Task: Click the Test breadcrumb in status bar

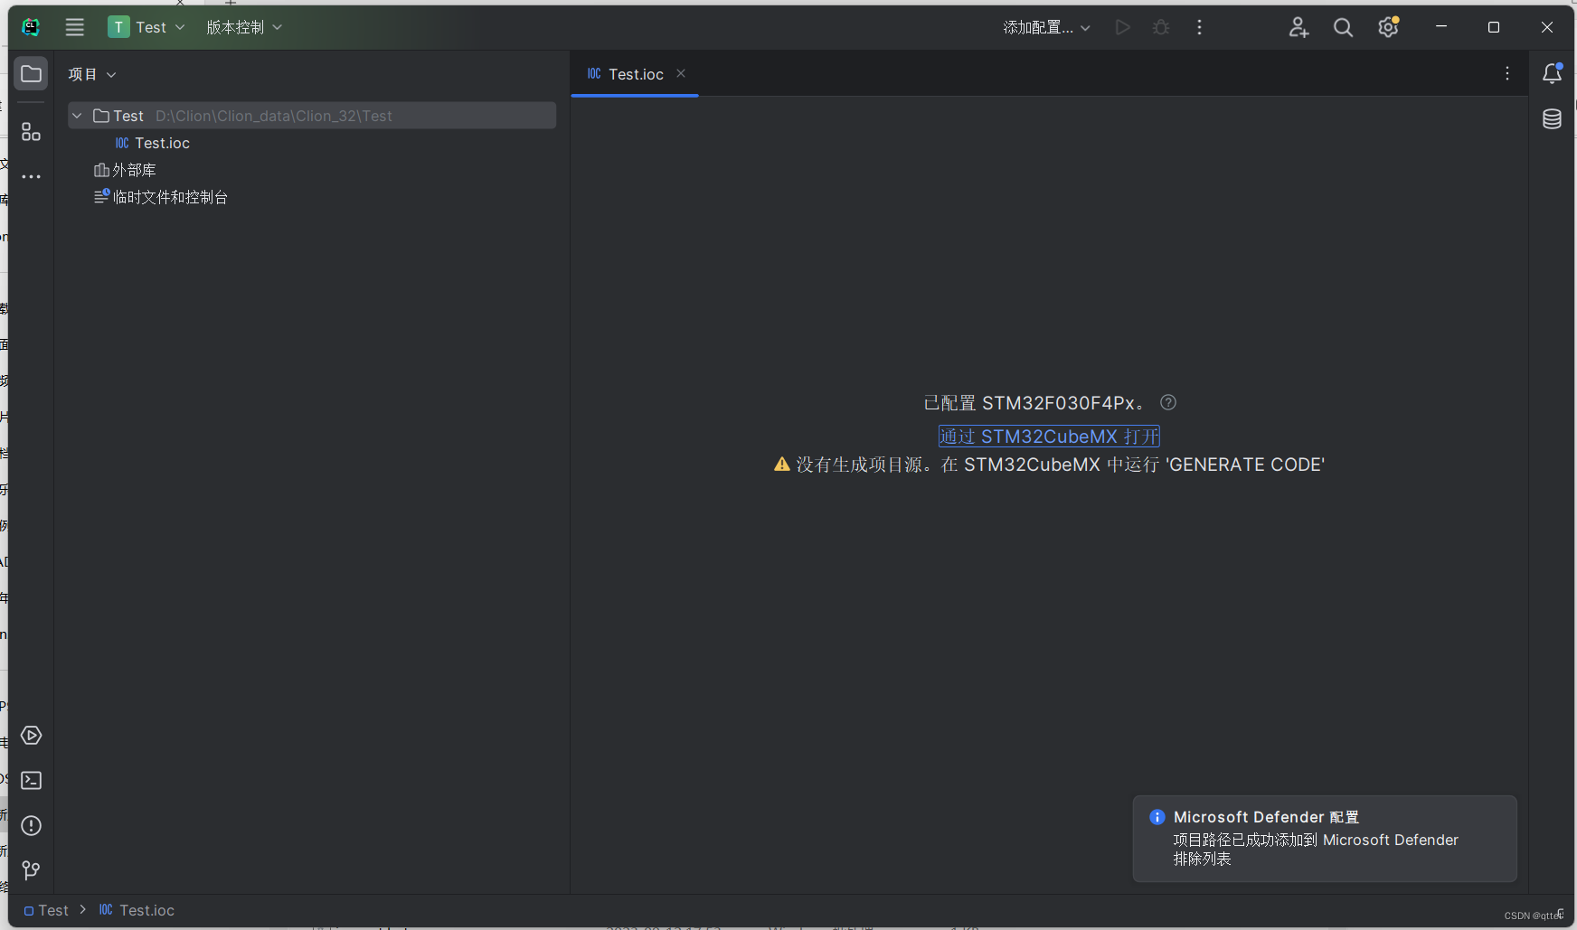Action: 46,910
